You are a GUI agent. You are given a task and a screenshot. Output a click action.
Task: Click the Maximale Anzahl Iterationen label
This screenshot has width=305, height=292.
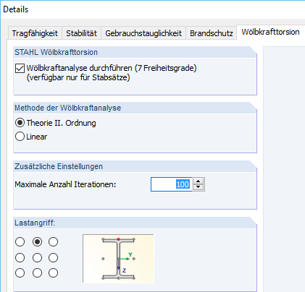pyautogui.click(x=65, y=184)
